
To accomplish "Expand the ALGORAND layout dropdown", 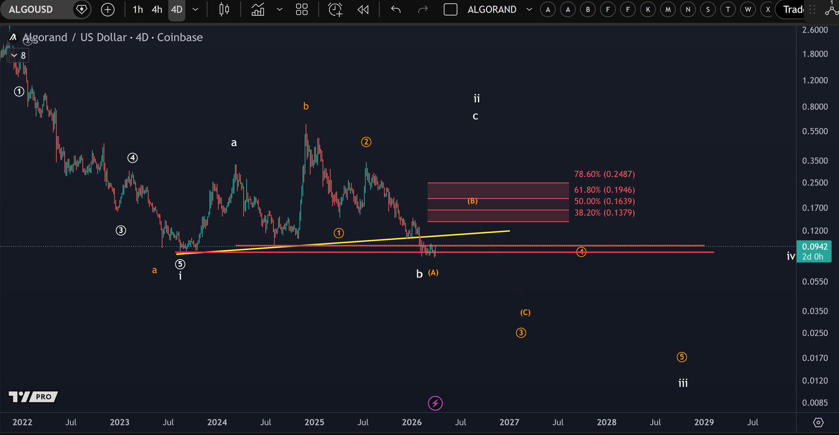I will pos(529,9).
